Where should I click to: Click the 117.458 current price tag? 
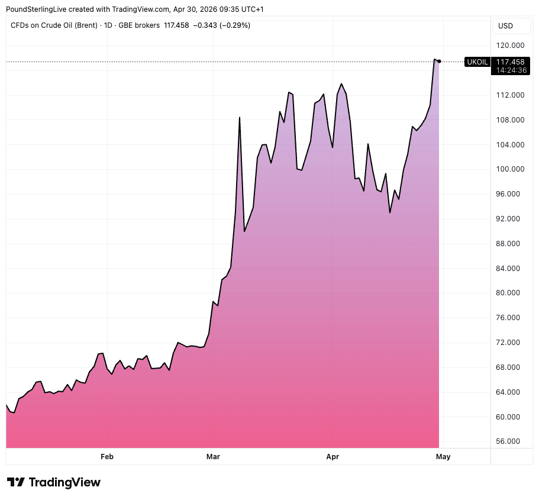coord(509,62)
